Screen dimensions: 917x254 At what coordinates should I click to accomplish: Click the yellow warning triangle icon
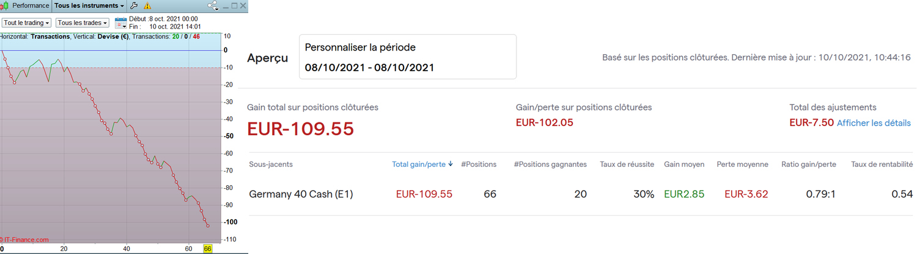(x=147, y=5)
